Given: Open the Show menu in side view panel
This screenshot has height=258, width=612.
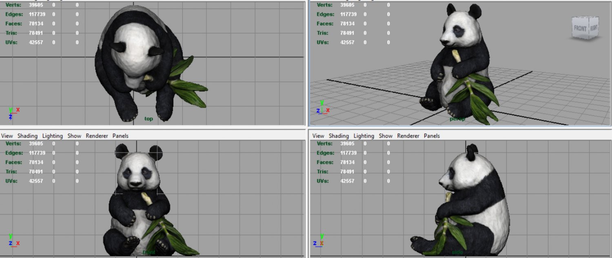Looking at the screenshot, I should pyautogui.click(x=386, y=136).
